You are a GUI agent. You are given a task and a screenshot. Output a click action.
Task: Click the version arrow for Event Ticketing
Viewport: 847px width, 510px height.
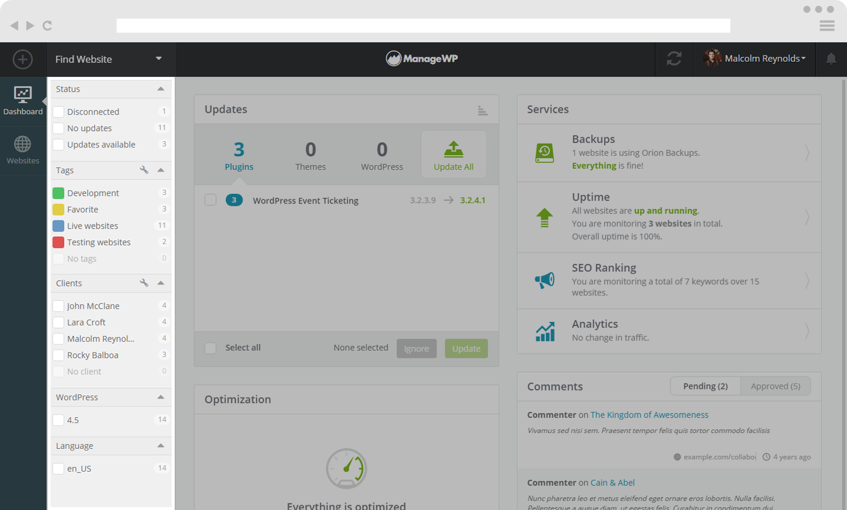pyautogui.click(x=449, y=200)
